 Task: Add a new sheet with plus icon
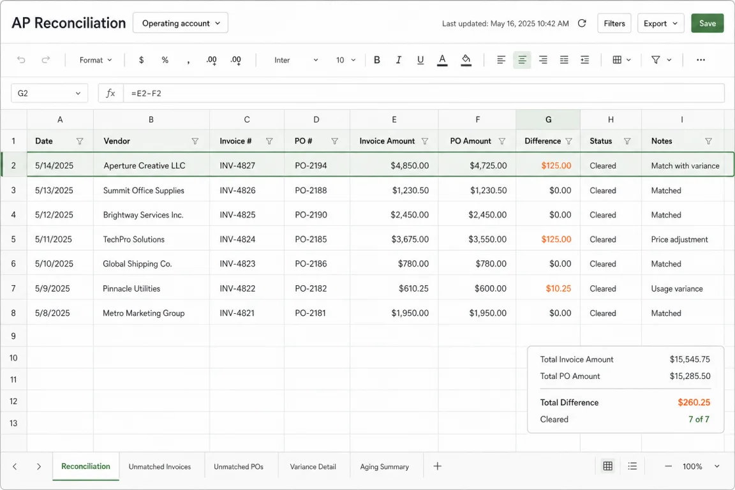437,466
